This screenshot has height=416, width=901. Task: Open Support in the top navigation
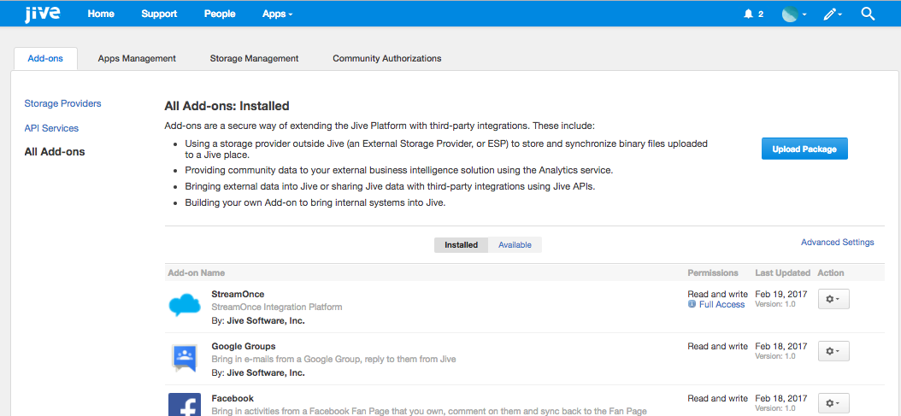tap(159, 14)
